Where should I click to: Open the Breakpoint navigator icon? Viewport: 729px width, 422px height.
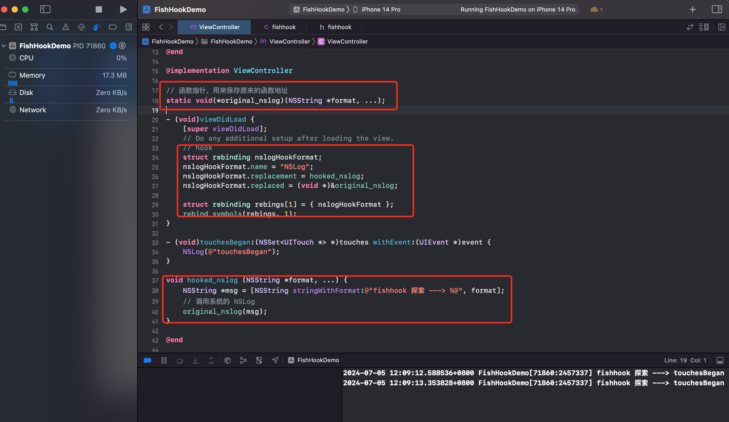click(x=113, y=27)
